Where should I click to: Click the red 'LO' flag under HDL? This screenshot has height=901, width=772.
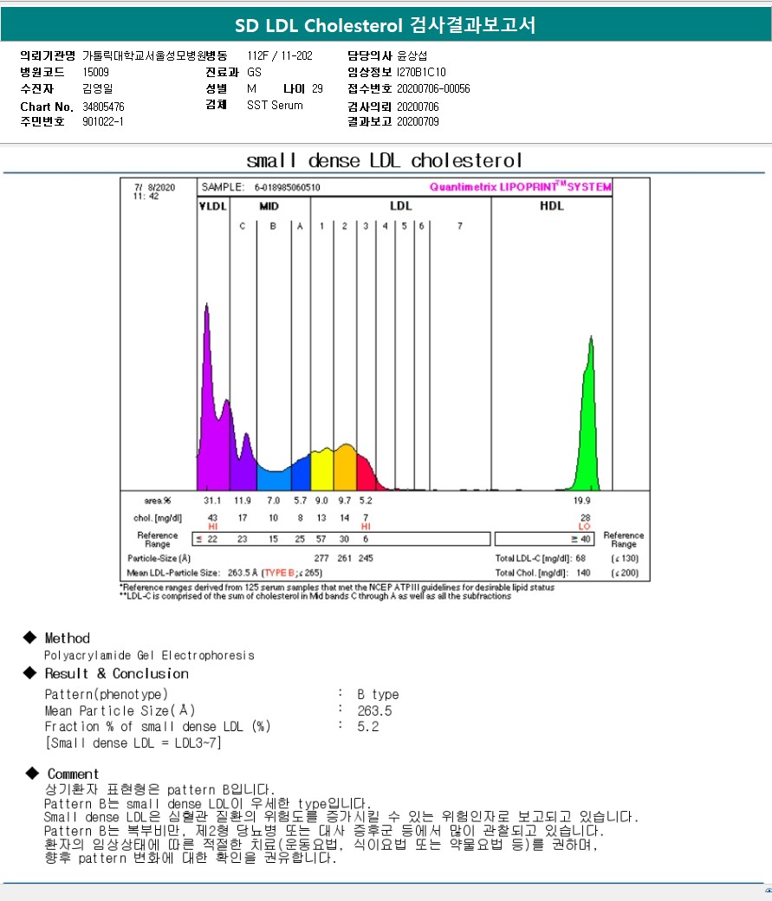[x=585, y=527]
